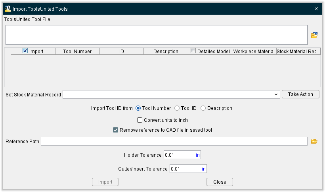Viewport: 325px width, 192px height.
Task: Open Reference Path folder browse icon
Action: (314, 141)
